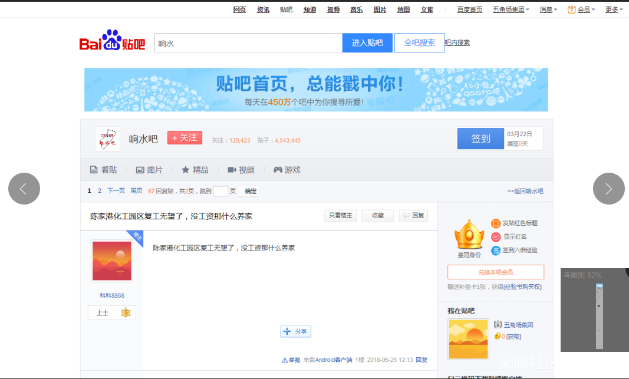Follow the forum with +关注 button

pyautogui.click(x=185, y=137)
